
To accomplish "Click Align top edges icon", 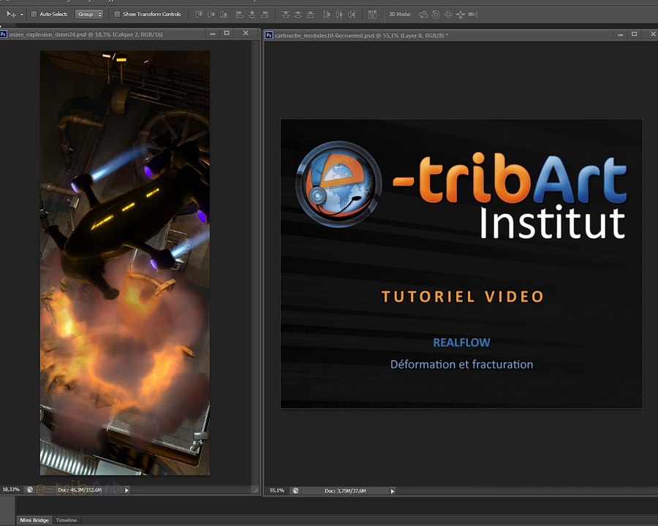I will point(199,15).
